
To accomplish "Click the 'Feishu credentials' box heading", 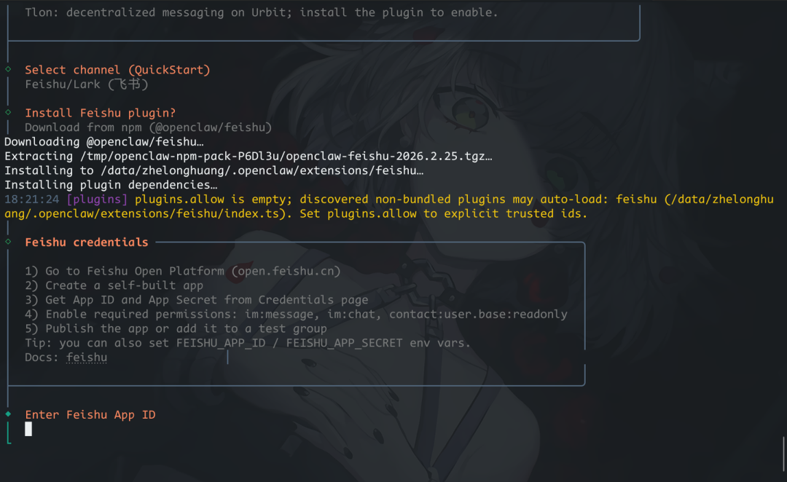I will coord(87,242).
